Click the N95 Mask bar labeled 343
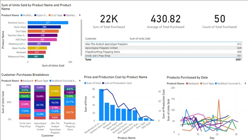Screen dimensions: 248x140 (x=42, y=40)
